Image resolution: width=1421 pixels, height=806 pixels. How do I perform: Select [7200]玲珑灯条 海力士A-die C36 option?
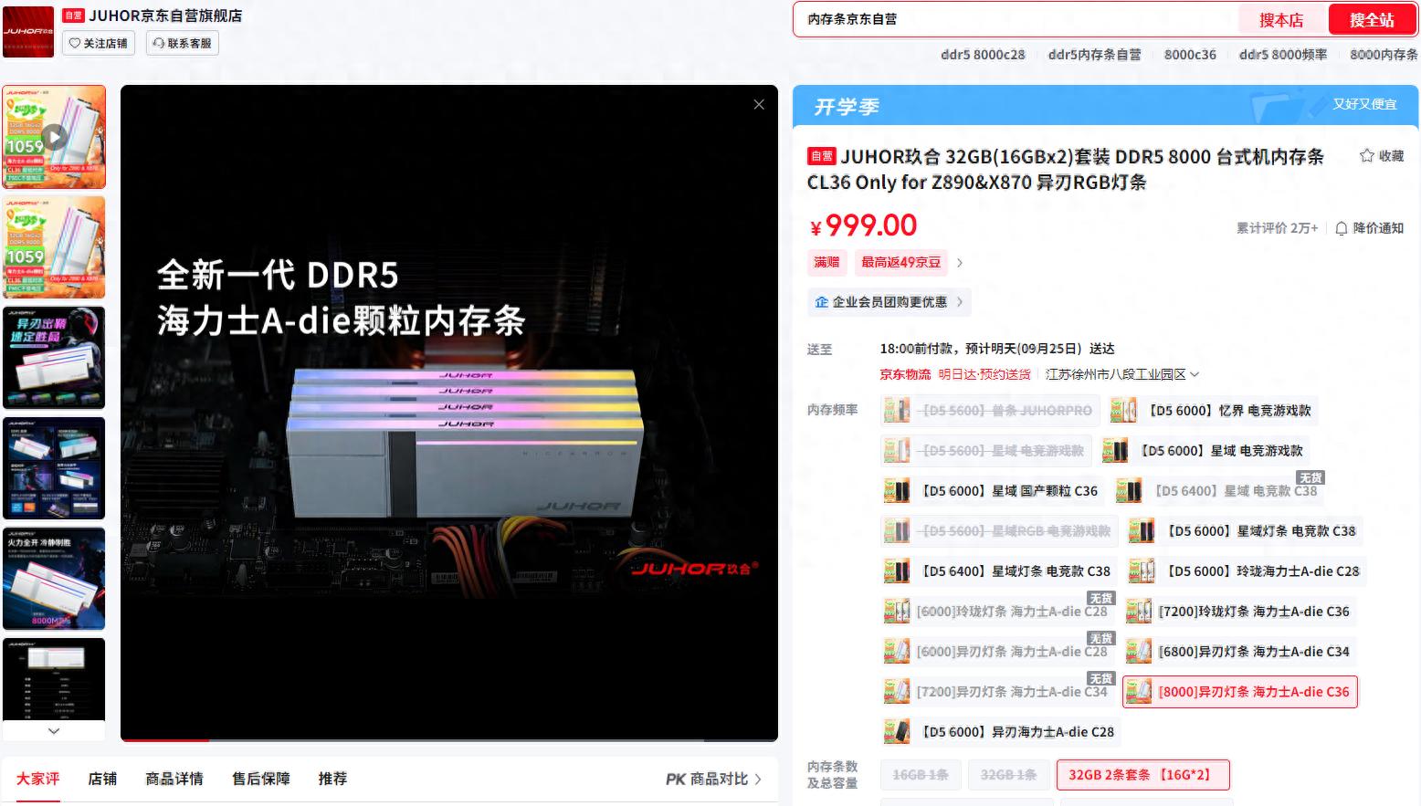click(x=1239, y=612)
